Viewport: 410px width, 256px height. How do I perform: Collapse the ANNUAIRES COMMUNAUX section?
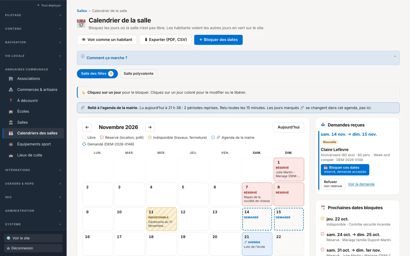pos(33,69)
